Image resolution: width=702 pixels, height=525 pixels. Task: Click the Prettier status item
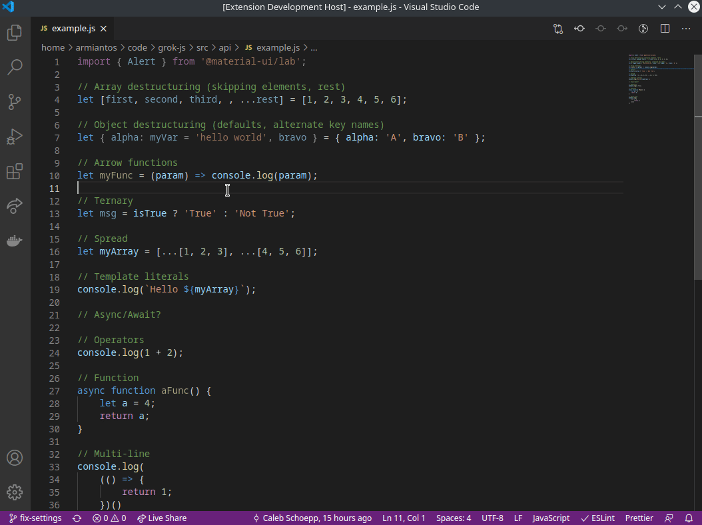click(x=639, y=518)
